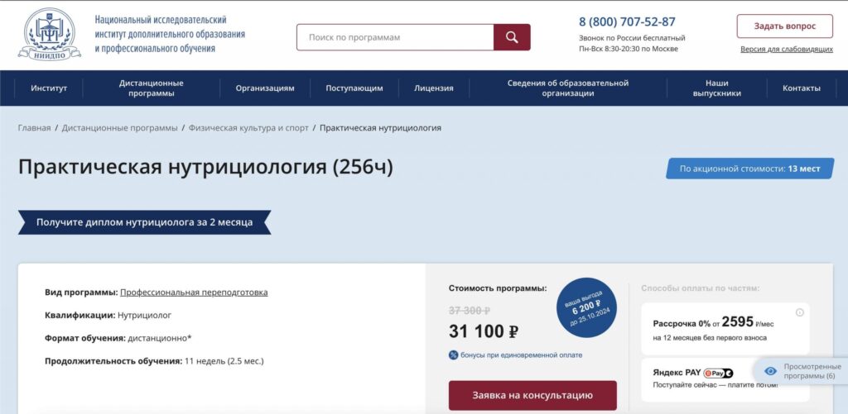
Task: Open the Дистанционные программы menu
Action: click(151, 88)
